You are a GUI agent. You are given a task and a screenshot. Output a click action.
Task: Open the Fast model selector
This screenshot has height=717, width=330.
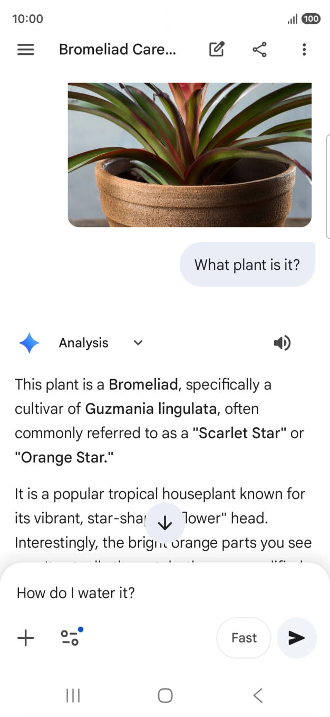click(244, 638)
